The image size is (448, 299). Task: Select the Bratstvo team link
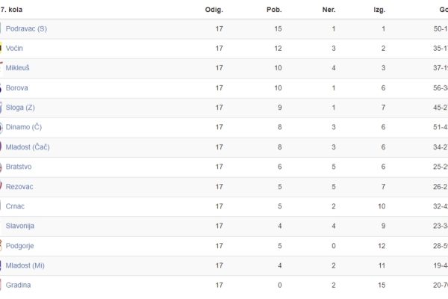tap(19, 167)
